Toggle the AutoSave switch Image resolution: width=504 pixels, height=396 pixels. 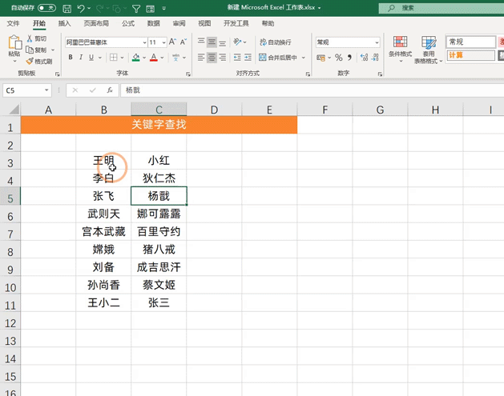pyautogui.click(x=46, y=8)
